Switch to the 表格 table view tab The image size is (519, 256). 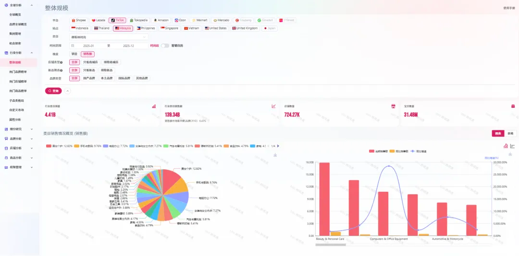coord(510,133)
